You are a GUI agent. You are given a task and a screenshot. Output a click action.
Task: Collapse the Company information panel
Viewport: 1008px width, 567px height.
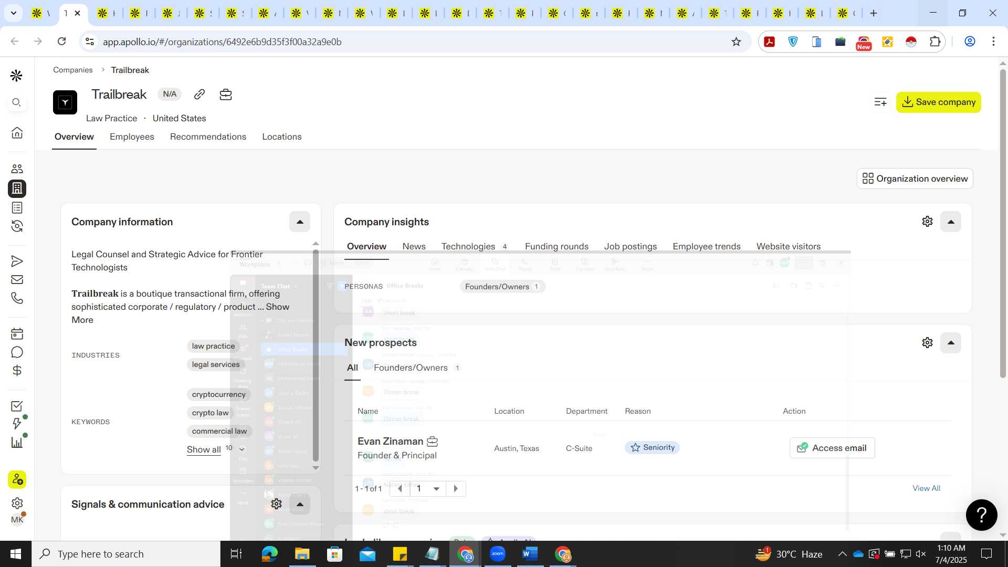(x=300, y=222)
